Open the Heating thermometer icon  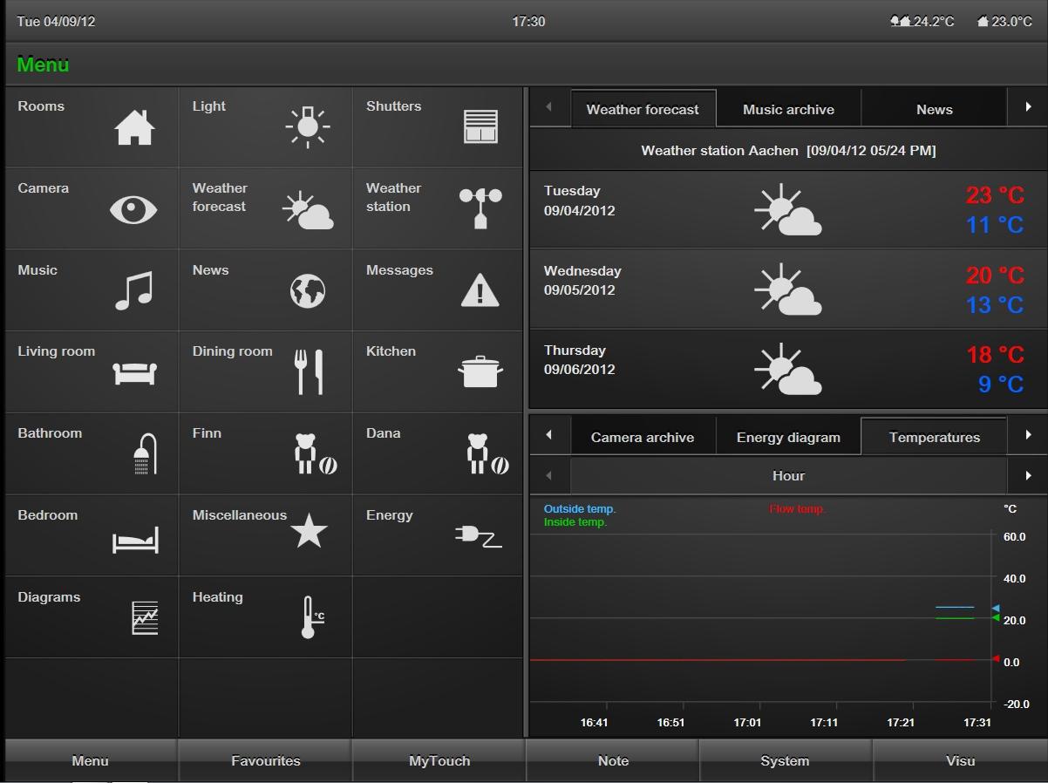click(309, 617)
